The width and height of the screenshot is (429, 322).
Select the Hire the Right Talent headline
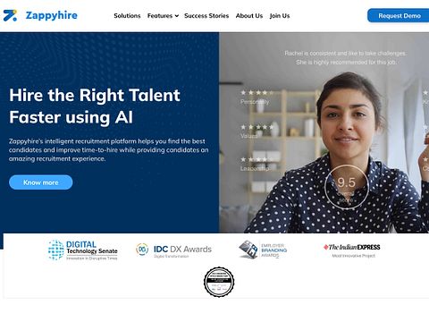pyautogui.click(x=95, y=106)
